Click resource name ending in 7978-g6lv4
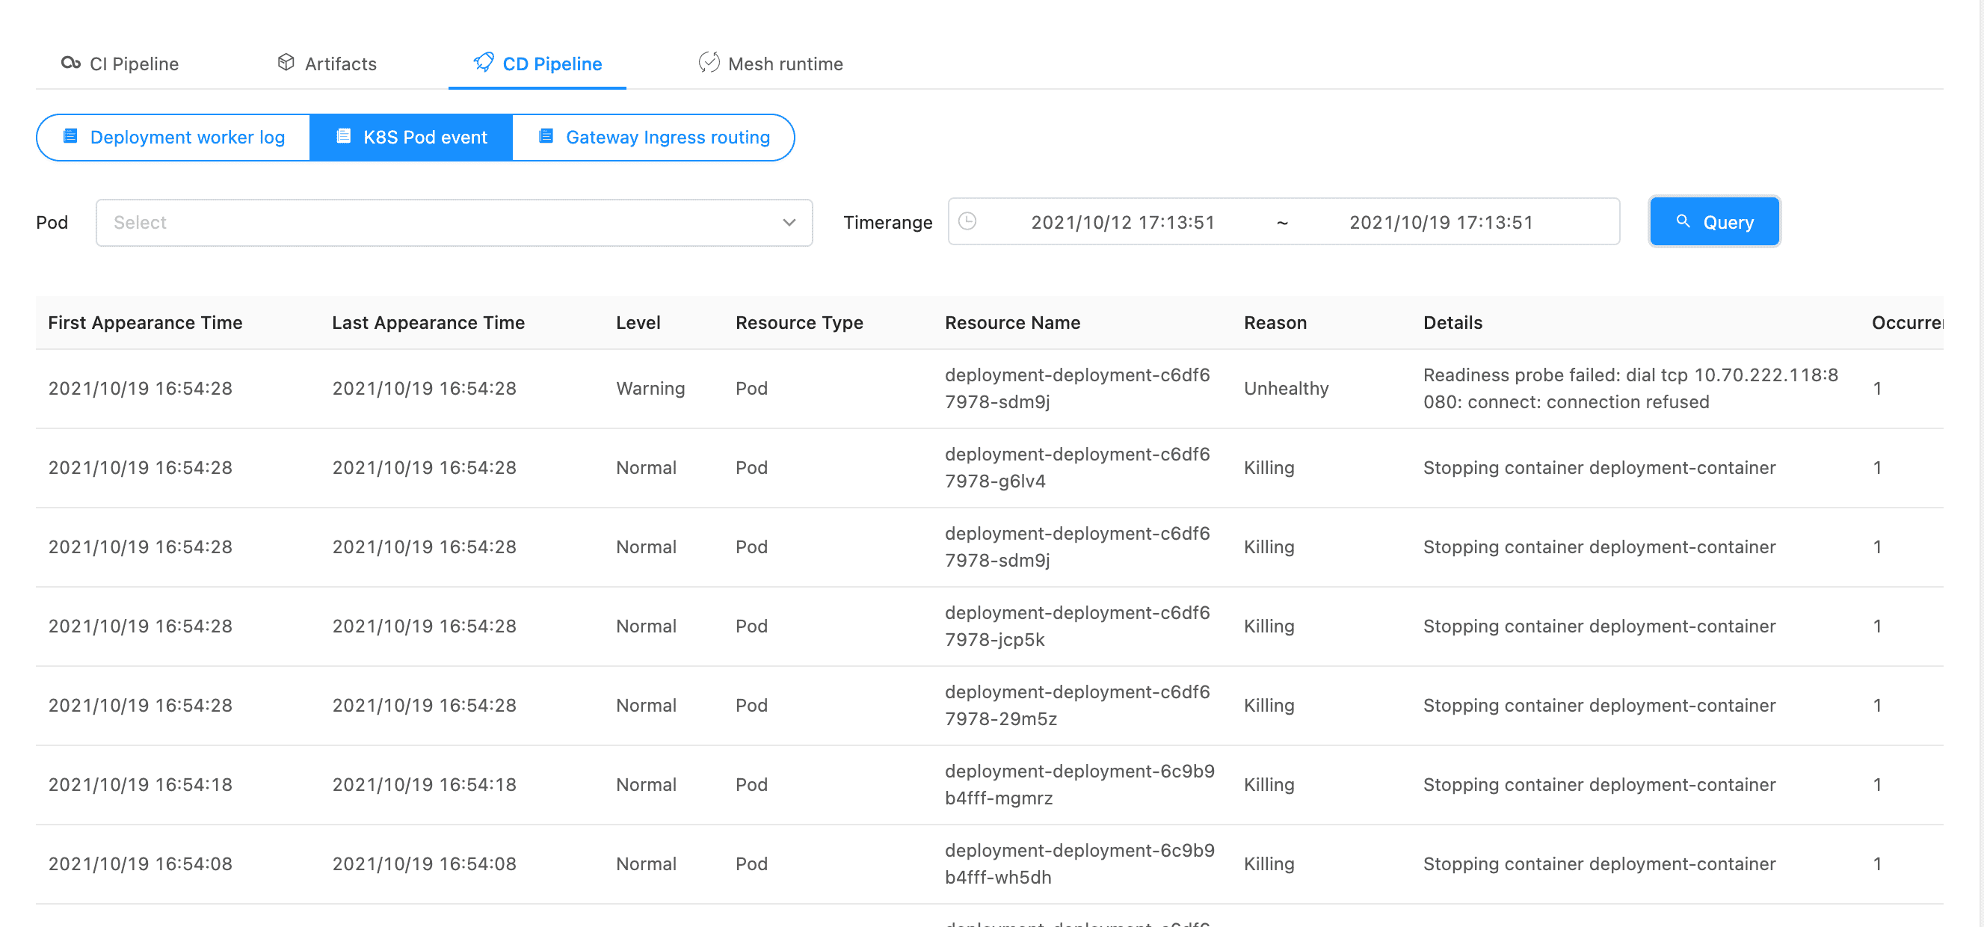This screenshot has height=927, width=1984. pos(1077,468)
